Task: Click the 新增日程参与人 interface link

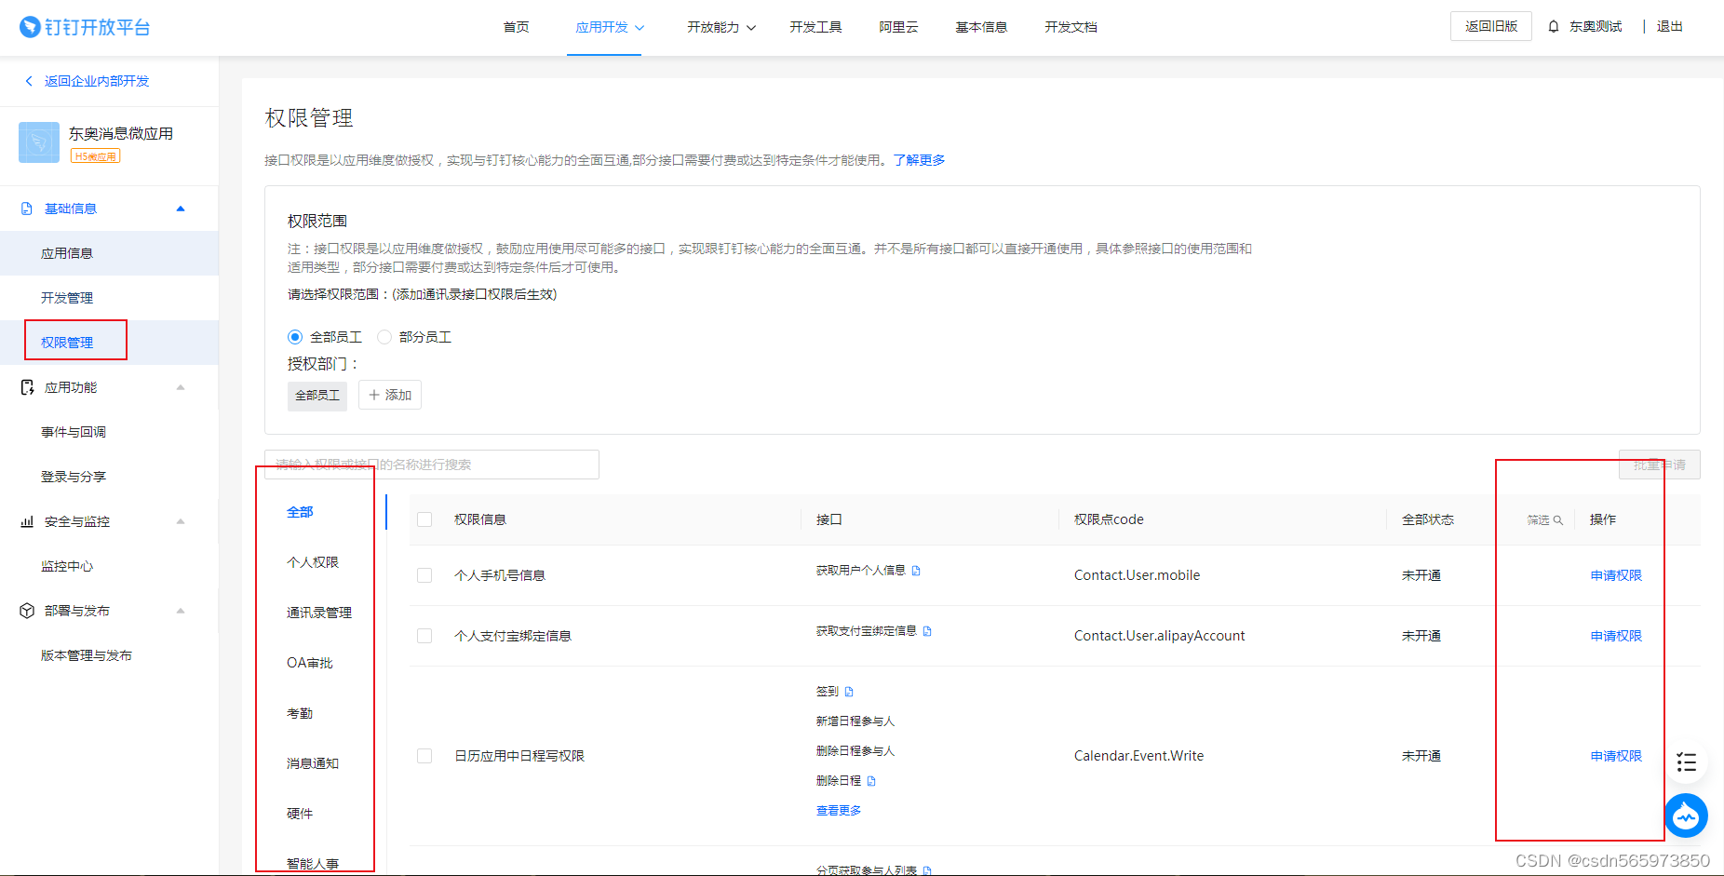Action: [855, 721]
